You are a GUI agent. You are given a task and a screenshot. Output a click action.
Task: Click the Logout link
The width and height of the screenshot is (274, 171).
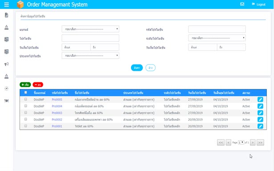(x=258, y=4)
